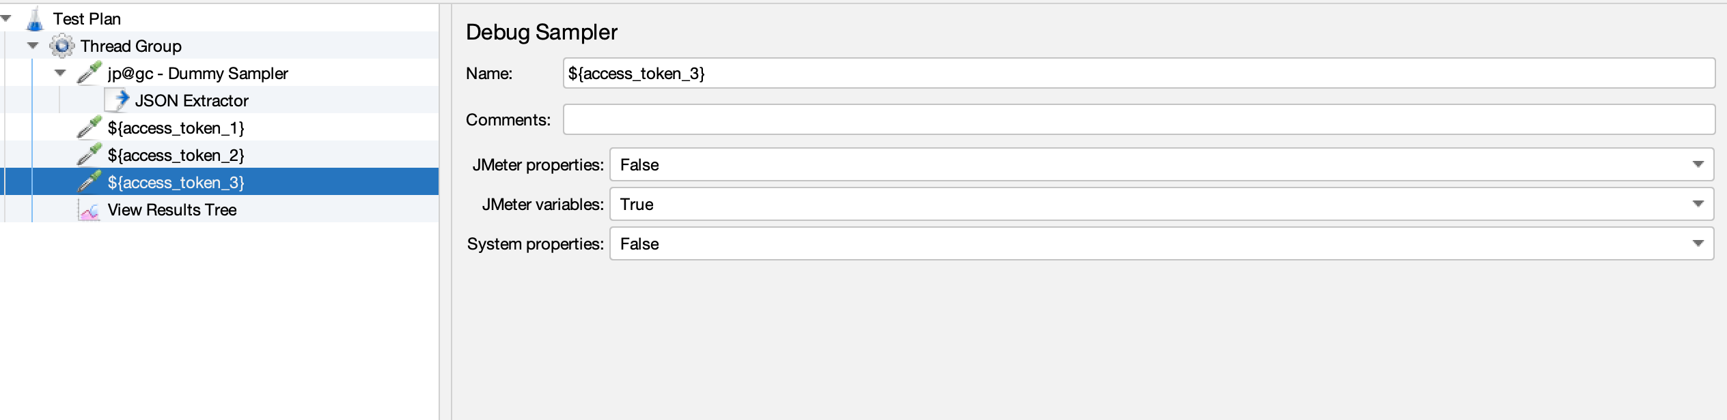Screen dimensions: 1727x420
Task: Click the JSON Extractor arrow icon
Action: pos(119,100)
